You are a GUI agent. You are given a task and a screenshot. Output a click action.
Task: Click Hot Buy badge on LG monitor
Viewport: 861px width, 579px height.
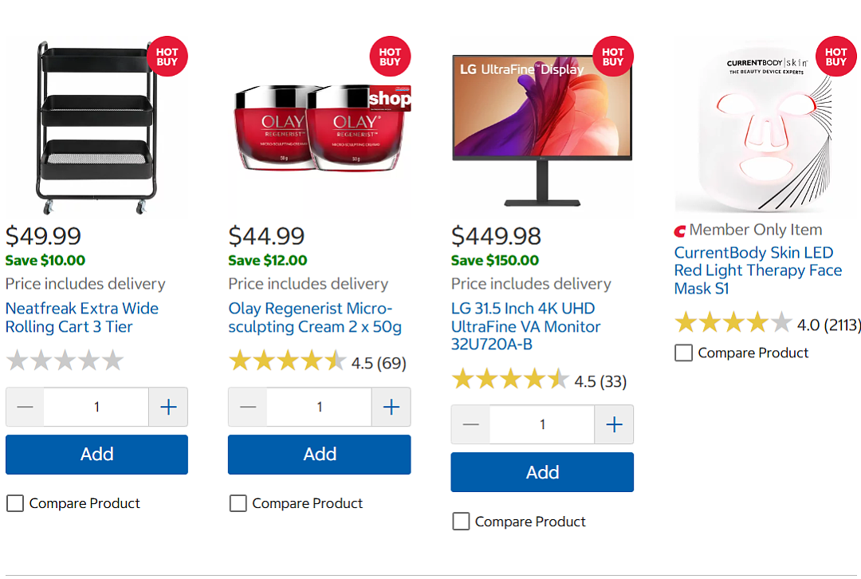pyautogui.click(x=613, y=57)
